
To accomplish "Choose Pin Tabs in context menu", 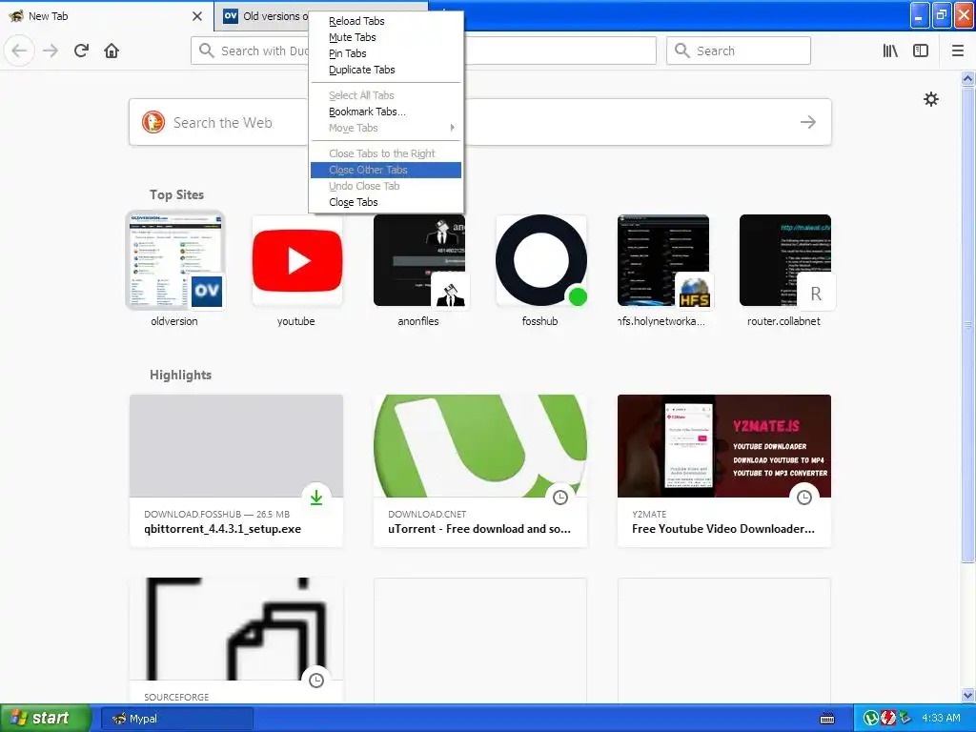I will 386,53.
